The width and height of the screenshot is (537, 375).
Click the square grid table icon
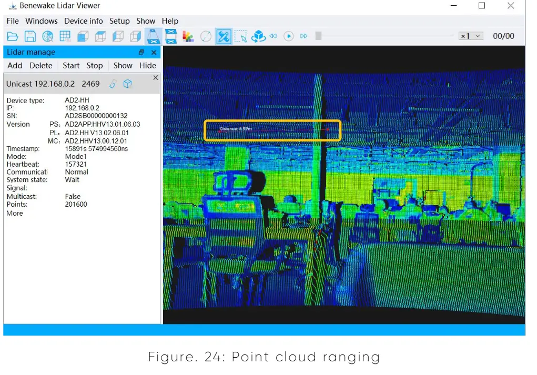coord(65,36)
